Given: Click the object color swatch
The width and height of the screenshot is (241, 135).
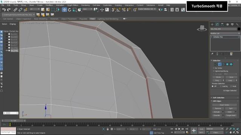Looking at the screenshot, I should pos(239,29).
